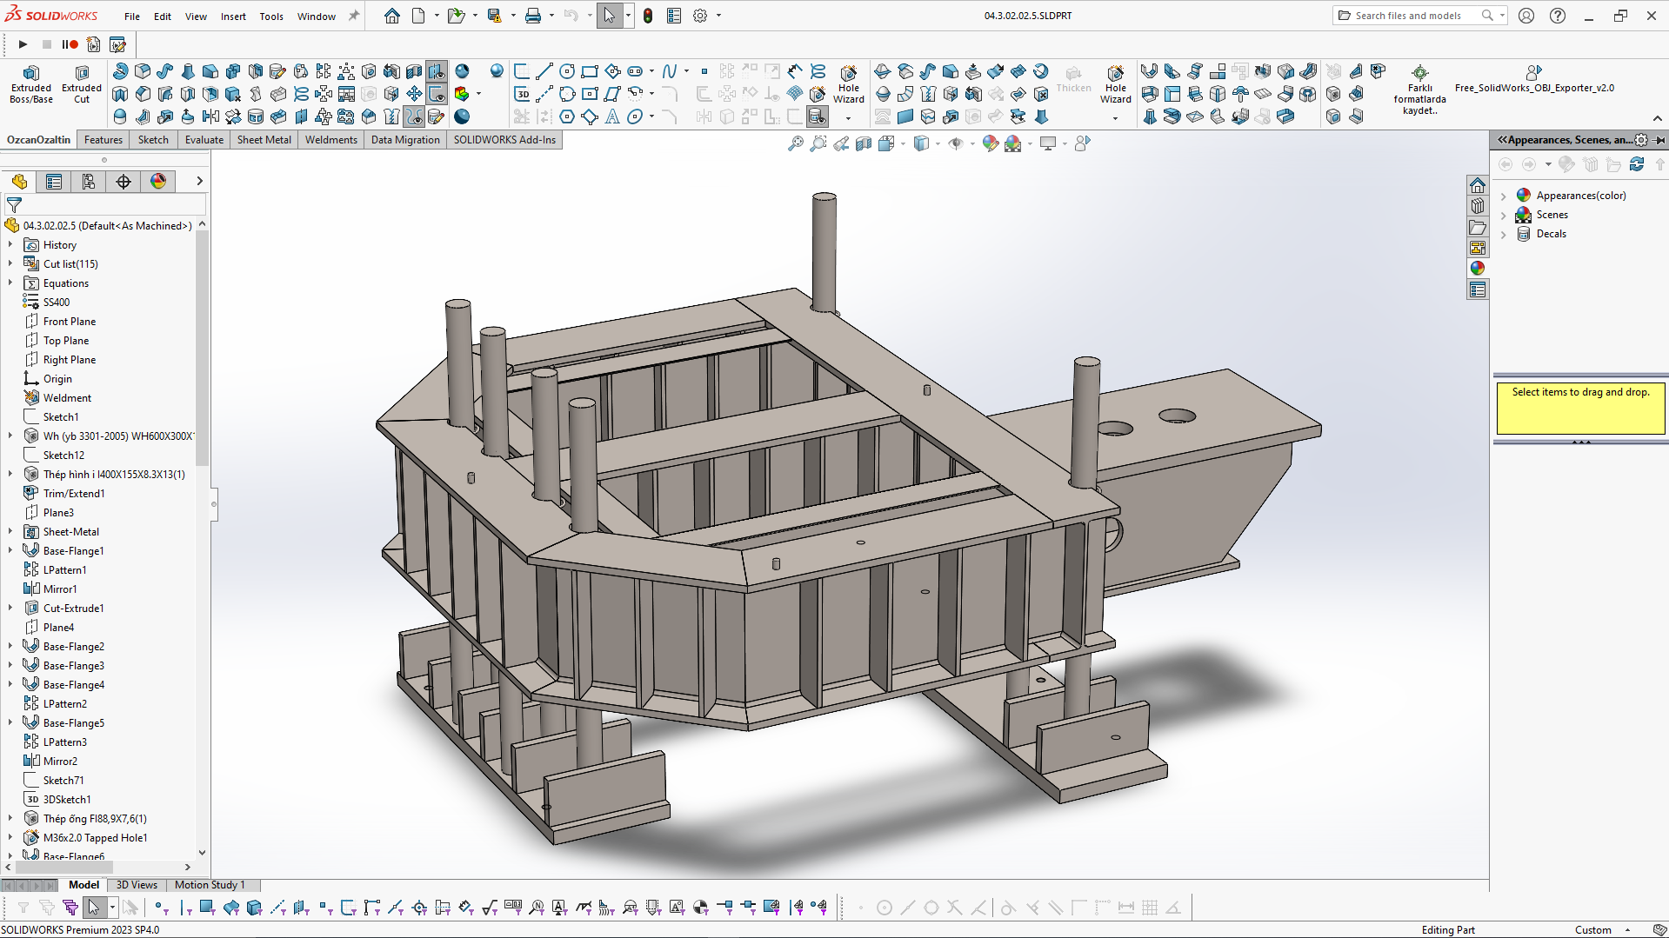This screenshot has height=938, width=1669.
Task: Expand Base-Flange1 in the tree
Action: tap(10, 551)
